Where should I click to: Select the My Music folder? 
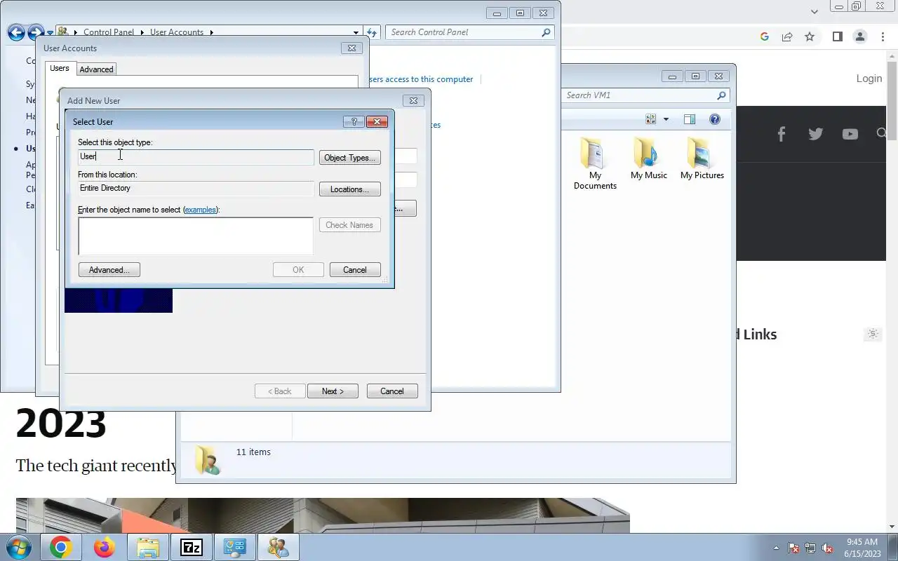649,158
